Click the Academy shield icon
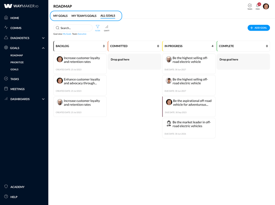 point(6,187)
